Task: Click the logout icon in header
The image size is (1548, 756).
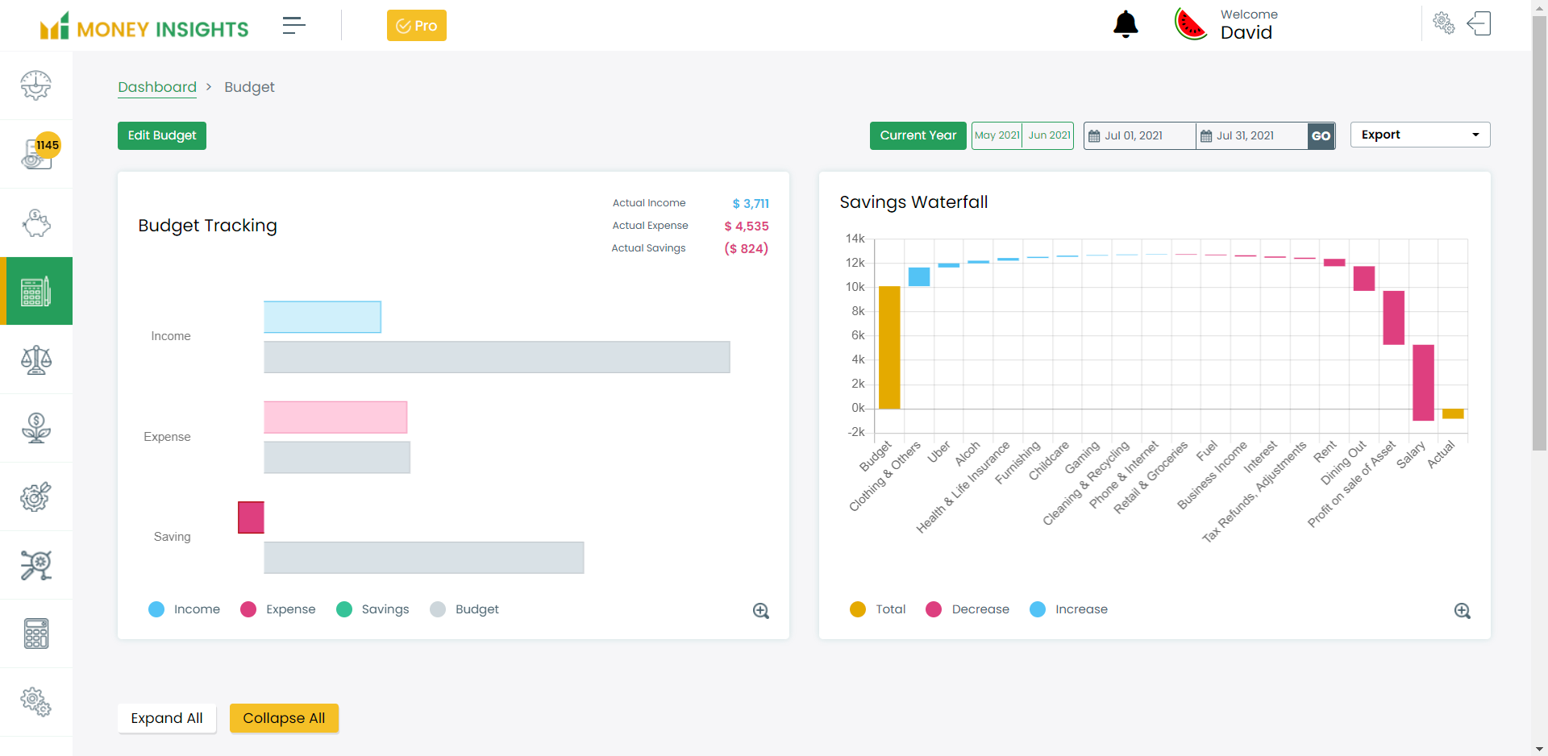Action: point(1479,23)
